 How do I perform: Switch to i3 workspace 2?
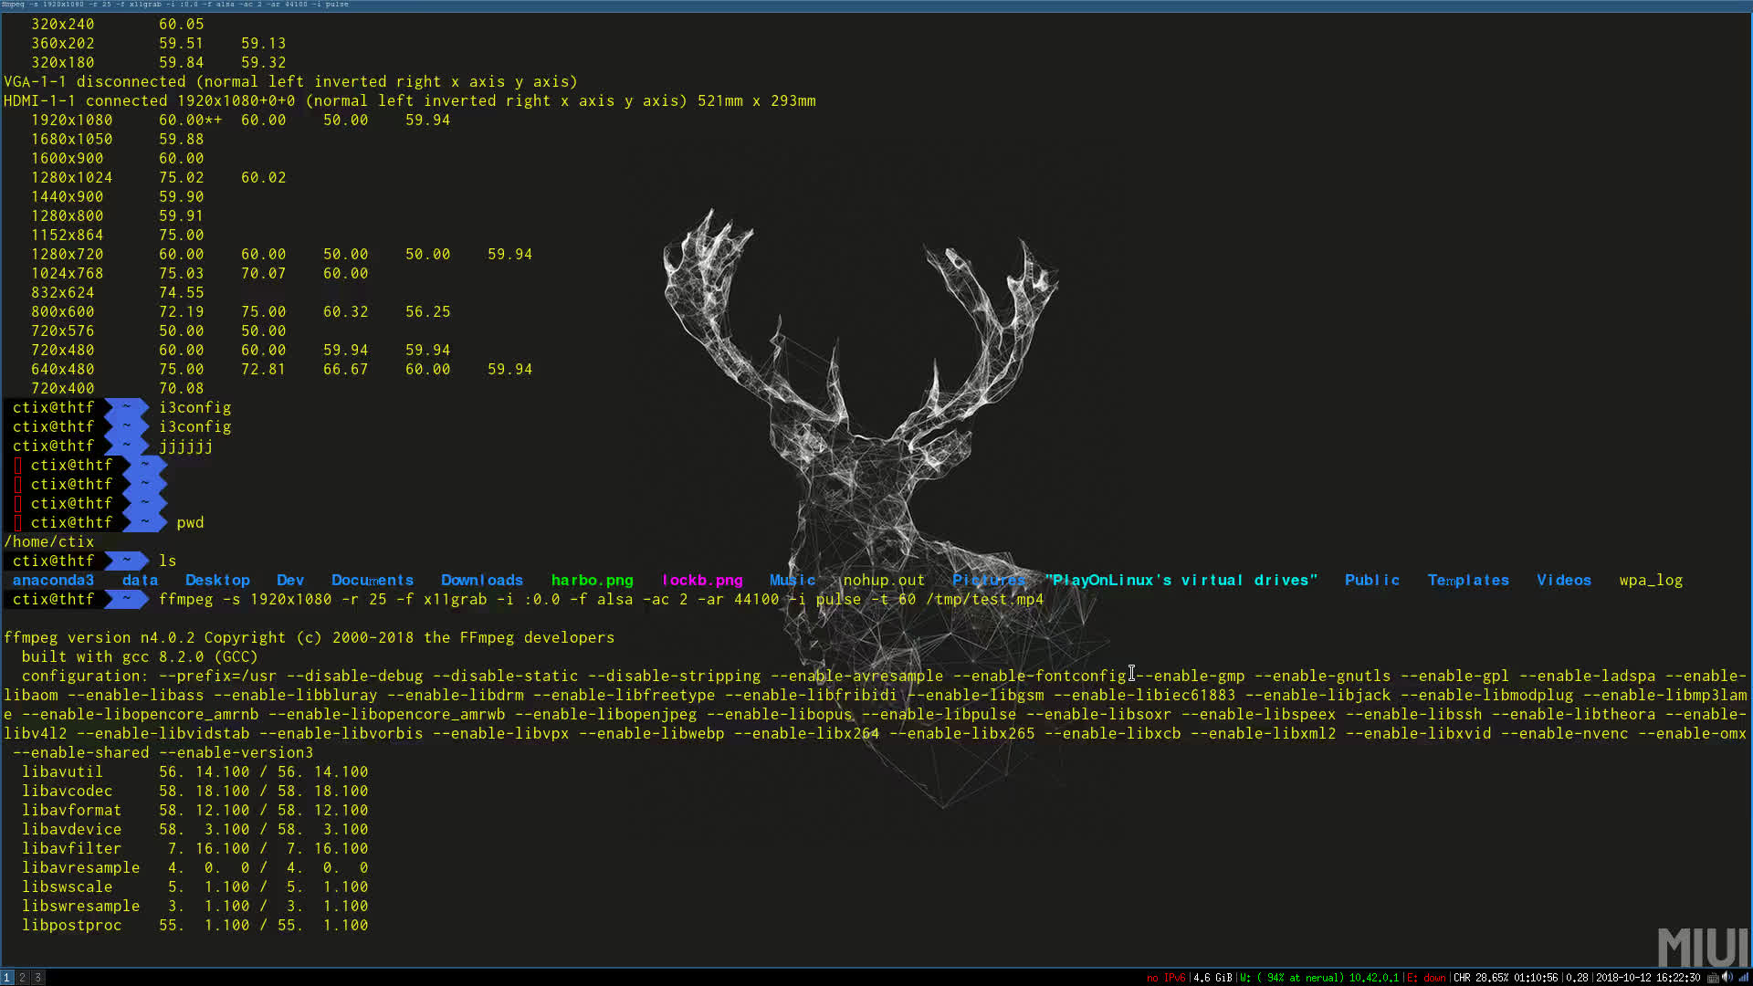(x=23, y=977)
